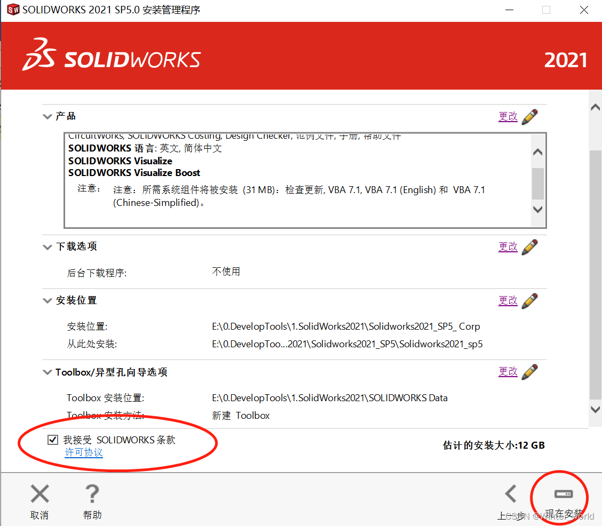Open help via the 帮助 question mark icon
602x526 pixels.
click(92, 494)
